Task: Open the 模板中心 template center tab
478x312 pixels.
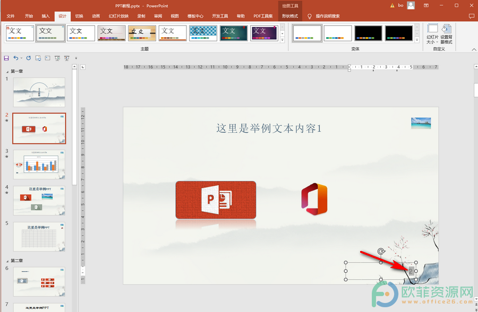Action: tap(195, 16)
